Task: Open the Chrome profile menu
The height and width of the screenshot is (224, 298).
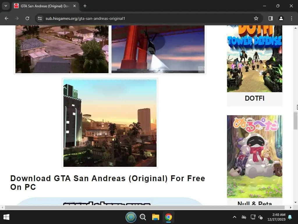Action: 281,18
